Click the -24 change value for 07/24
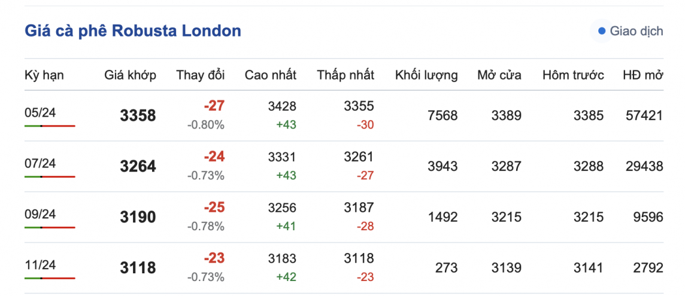 [214, 157]
